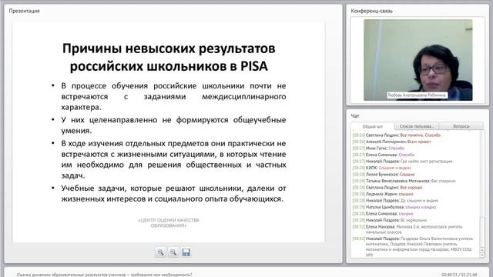Click the presenter name label on video
The image size is (493, 277).
coord(417,95)
